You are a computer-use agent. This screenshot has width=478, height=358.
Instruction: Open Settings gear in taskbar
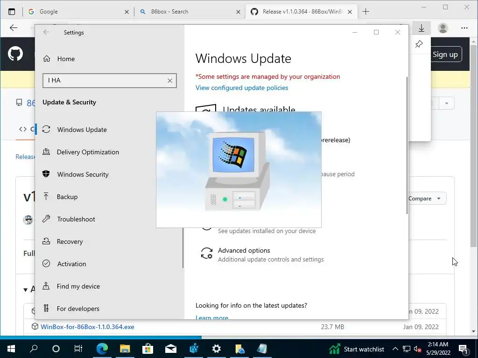(x=217, y=349)
